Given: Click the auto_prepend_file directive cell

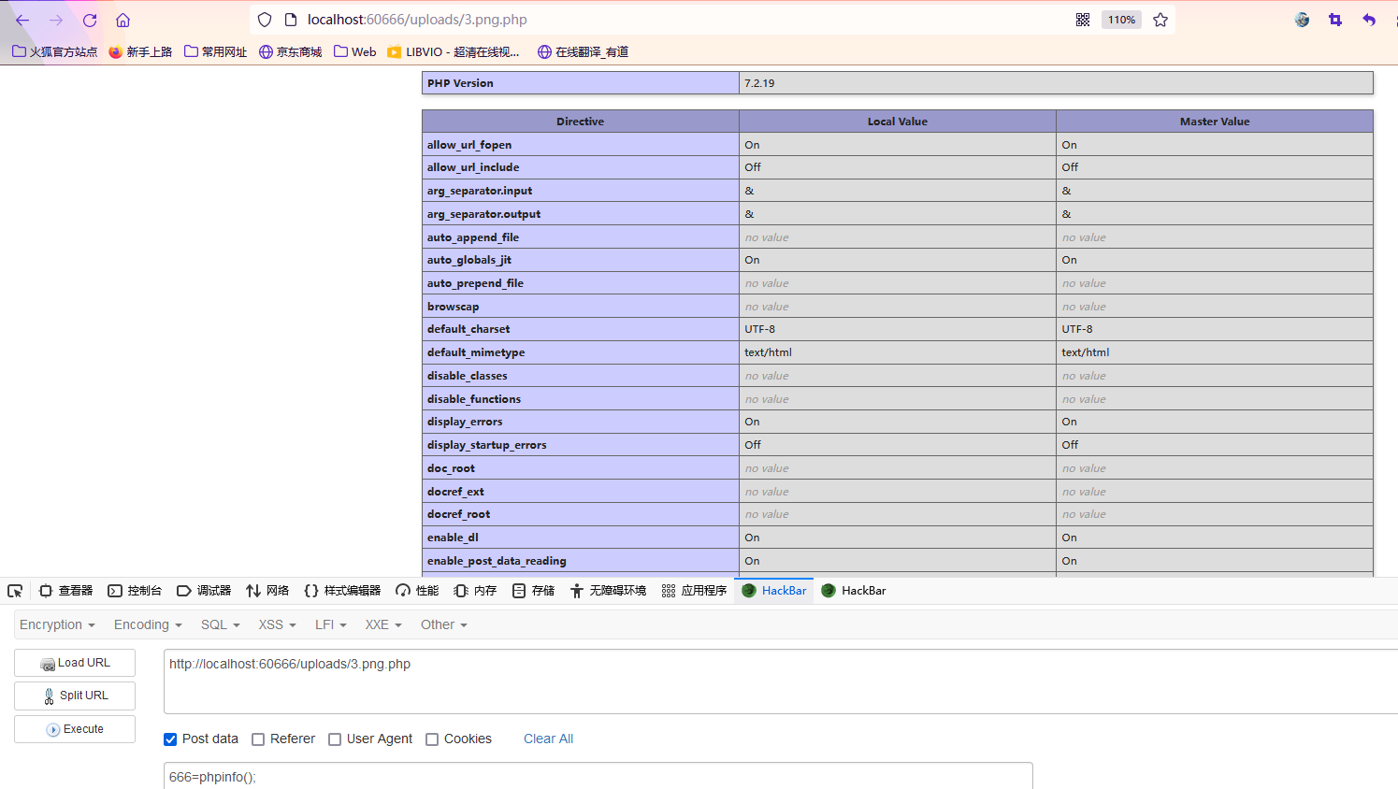Looking at the screenshot, I should click(580, 283).
